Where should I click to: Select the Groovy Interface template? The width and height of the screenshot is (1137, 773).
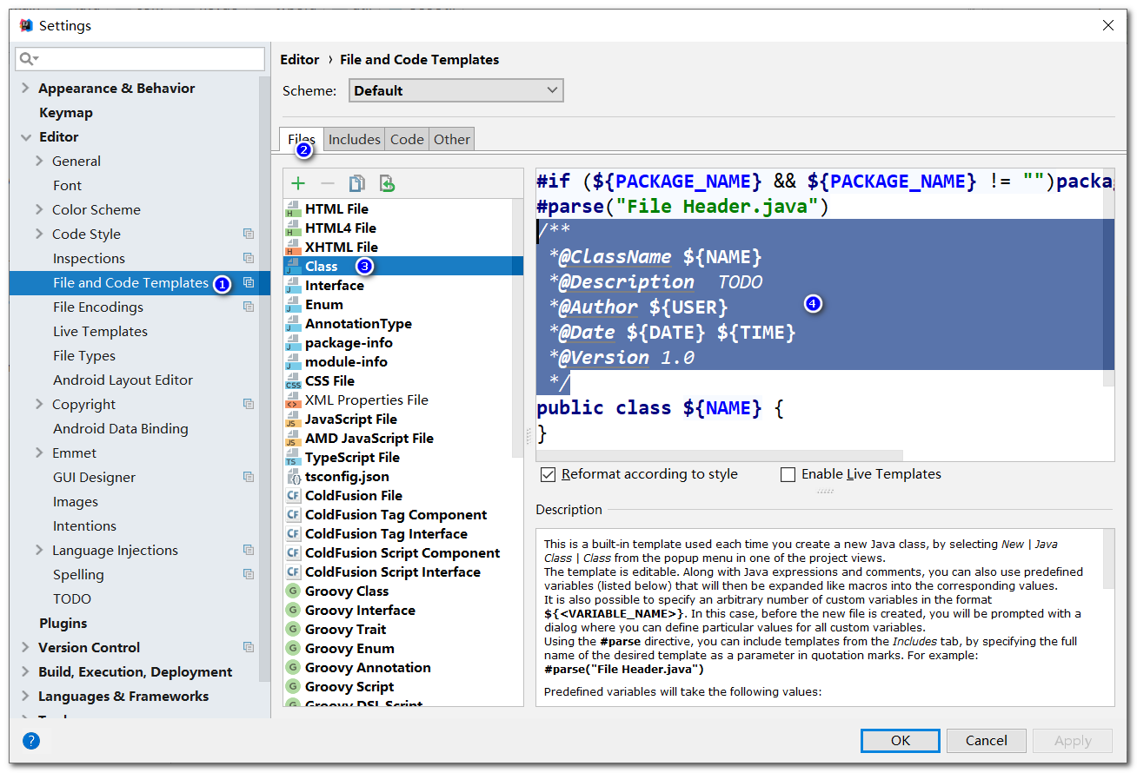pyautogui.click(x=360, y=610)
